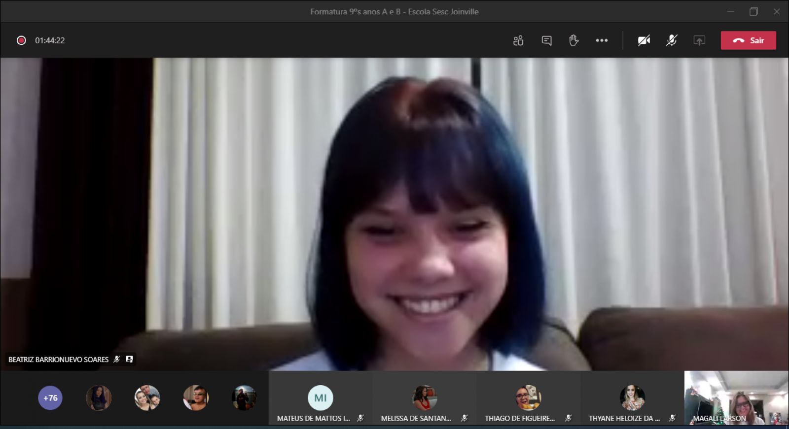Open the meeting chat icon
The width and height of the screenshot is (789, 429).
tap(546, 40)
